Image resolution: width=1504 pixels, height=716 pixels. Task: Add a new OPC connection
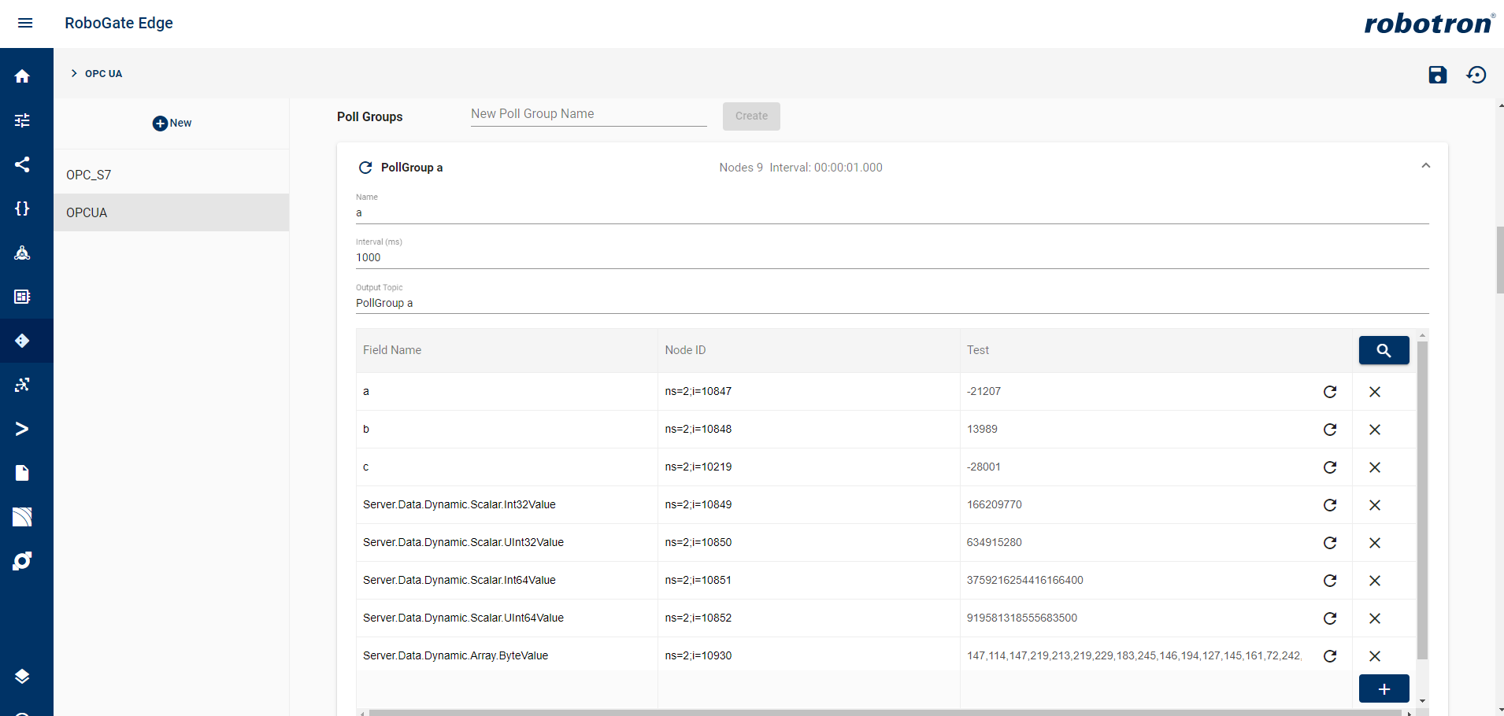[172, 123]
